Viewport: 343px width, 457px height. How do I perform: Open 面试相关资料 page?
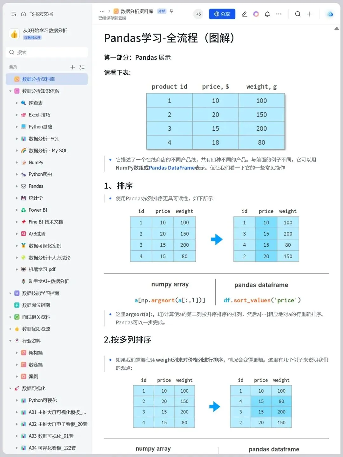36,317
